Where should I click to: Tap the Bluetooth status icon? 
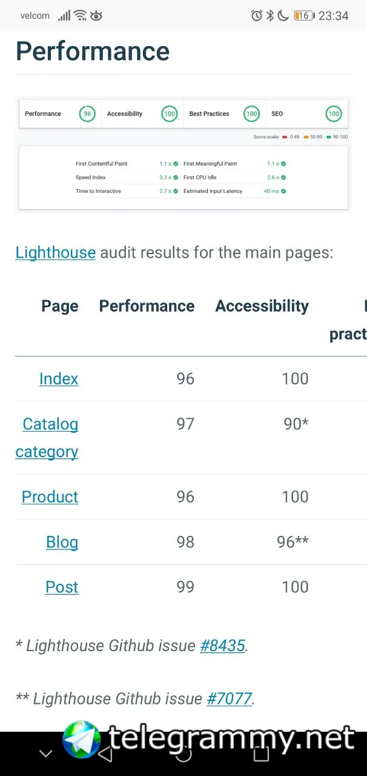coord(270,16)
